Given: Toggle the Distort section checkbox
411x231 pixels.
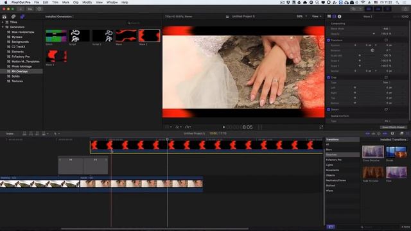Looking at the screenshot, I should [x=328, y=110].
